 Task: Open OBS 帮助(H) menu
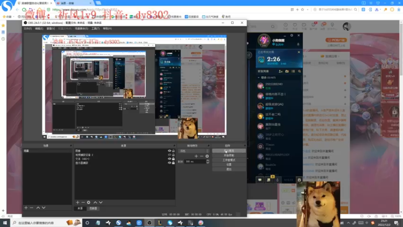coord(107,29)
